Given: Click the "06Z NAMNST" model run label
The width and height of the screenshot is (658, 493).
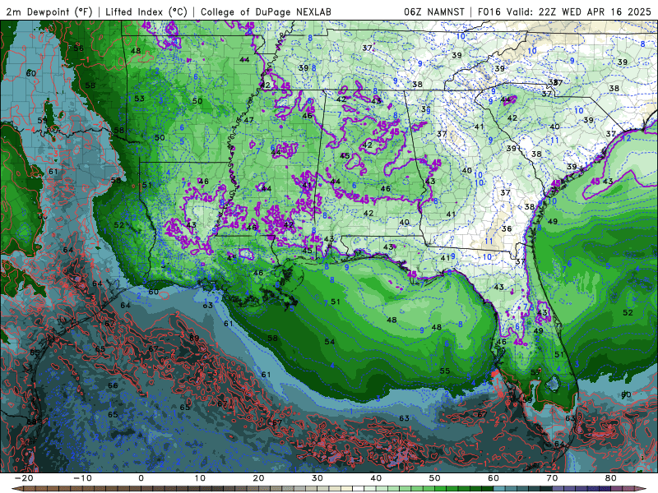Looking at the screenshot, I should pos(434,12).
